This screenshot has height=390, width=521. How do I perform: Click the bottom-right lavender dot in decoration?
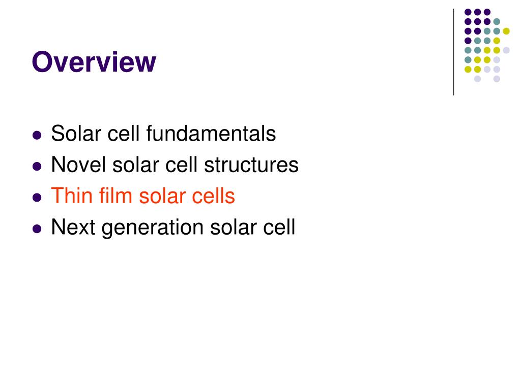(x=497, y=79)
